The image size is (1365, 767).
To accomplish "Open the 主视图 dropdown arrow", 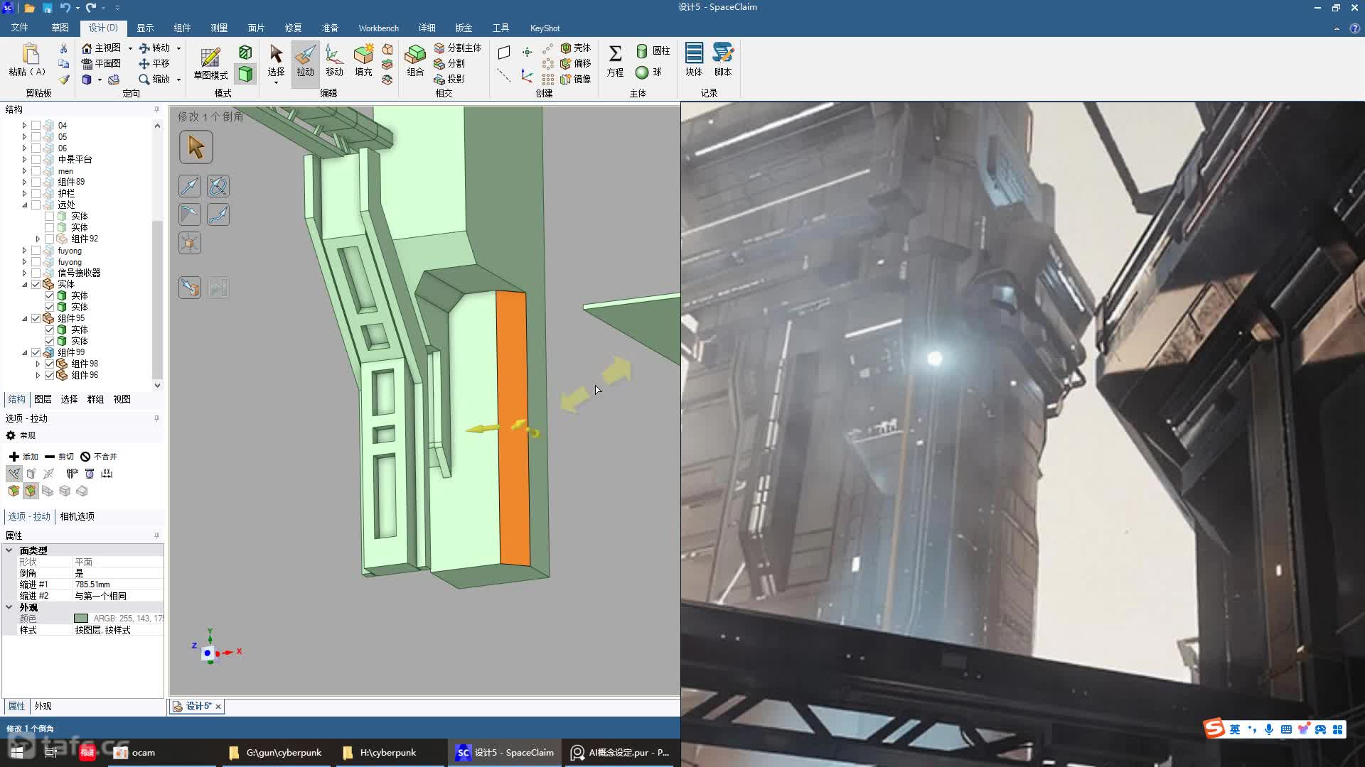I will click(130, 48).
